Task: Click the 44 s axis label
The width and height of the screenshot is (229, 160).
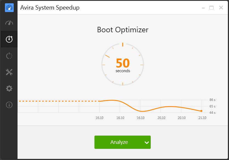Action: click(x=212, y=113)
